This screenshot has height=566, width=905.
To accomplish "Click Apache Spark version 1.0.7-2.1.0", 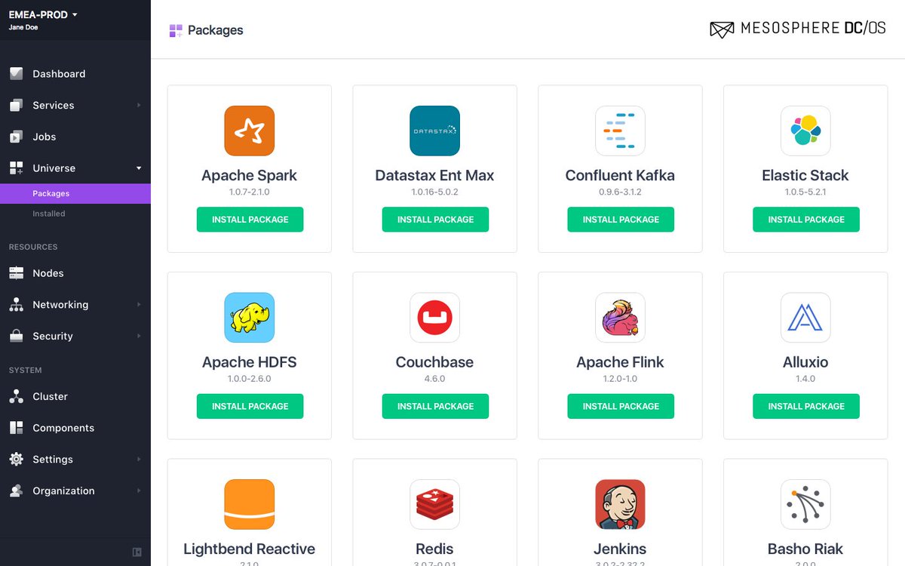I will (x=250, y=192).
